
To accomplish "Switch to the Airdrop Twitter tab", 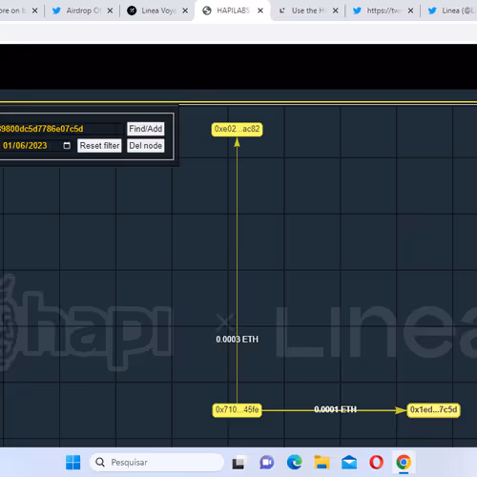I will point(82,10).
